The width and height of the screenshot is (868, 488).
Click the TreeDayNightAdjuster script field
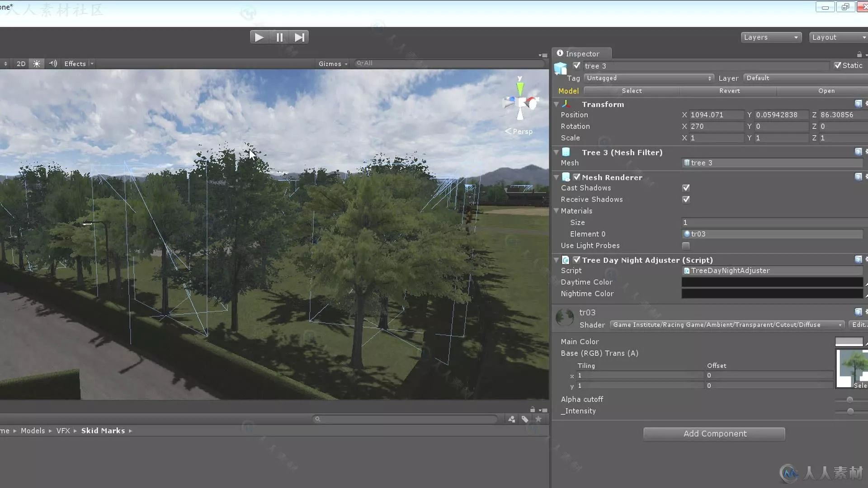point(772,271)
